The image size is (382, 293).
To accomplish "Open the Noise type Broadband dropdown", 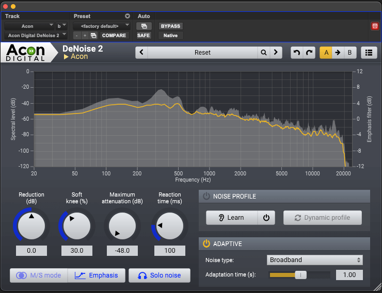I will [314, 260].
